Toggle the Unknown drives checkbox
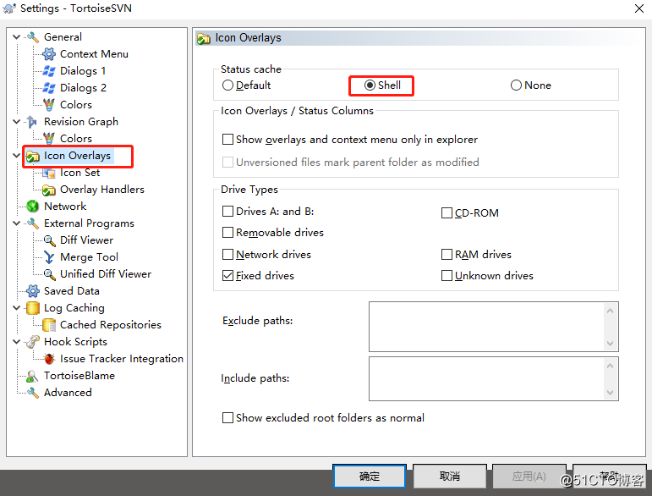The image size is (652, 496). point(447,276)
